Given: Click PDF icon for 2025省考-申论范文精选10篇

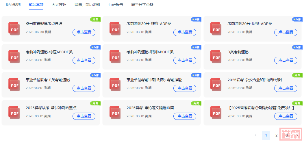Looking at the screenshot, I should [115, 113].
